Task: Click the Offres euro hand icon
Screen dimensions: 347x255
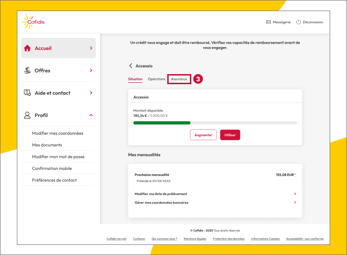Action: tap(27, 71)
